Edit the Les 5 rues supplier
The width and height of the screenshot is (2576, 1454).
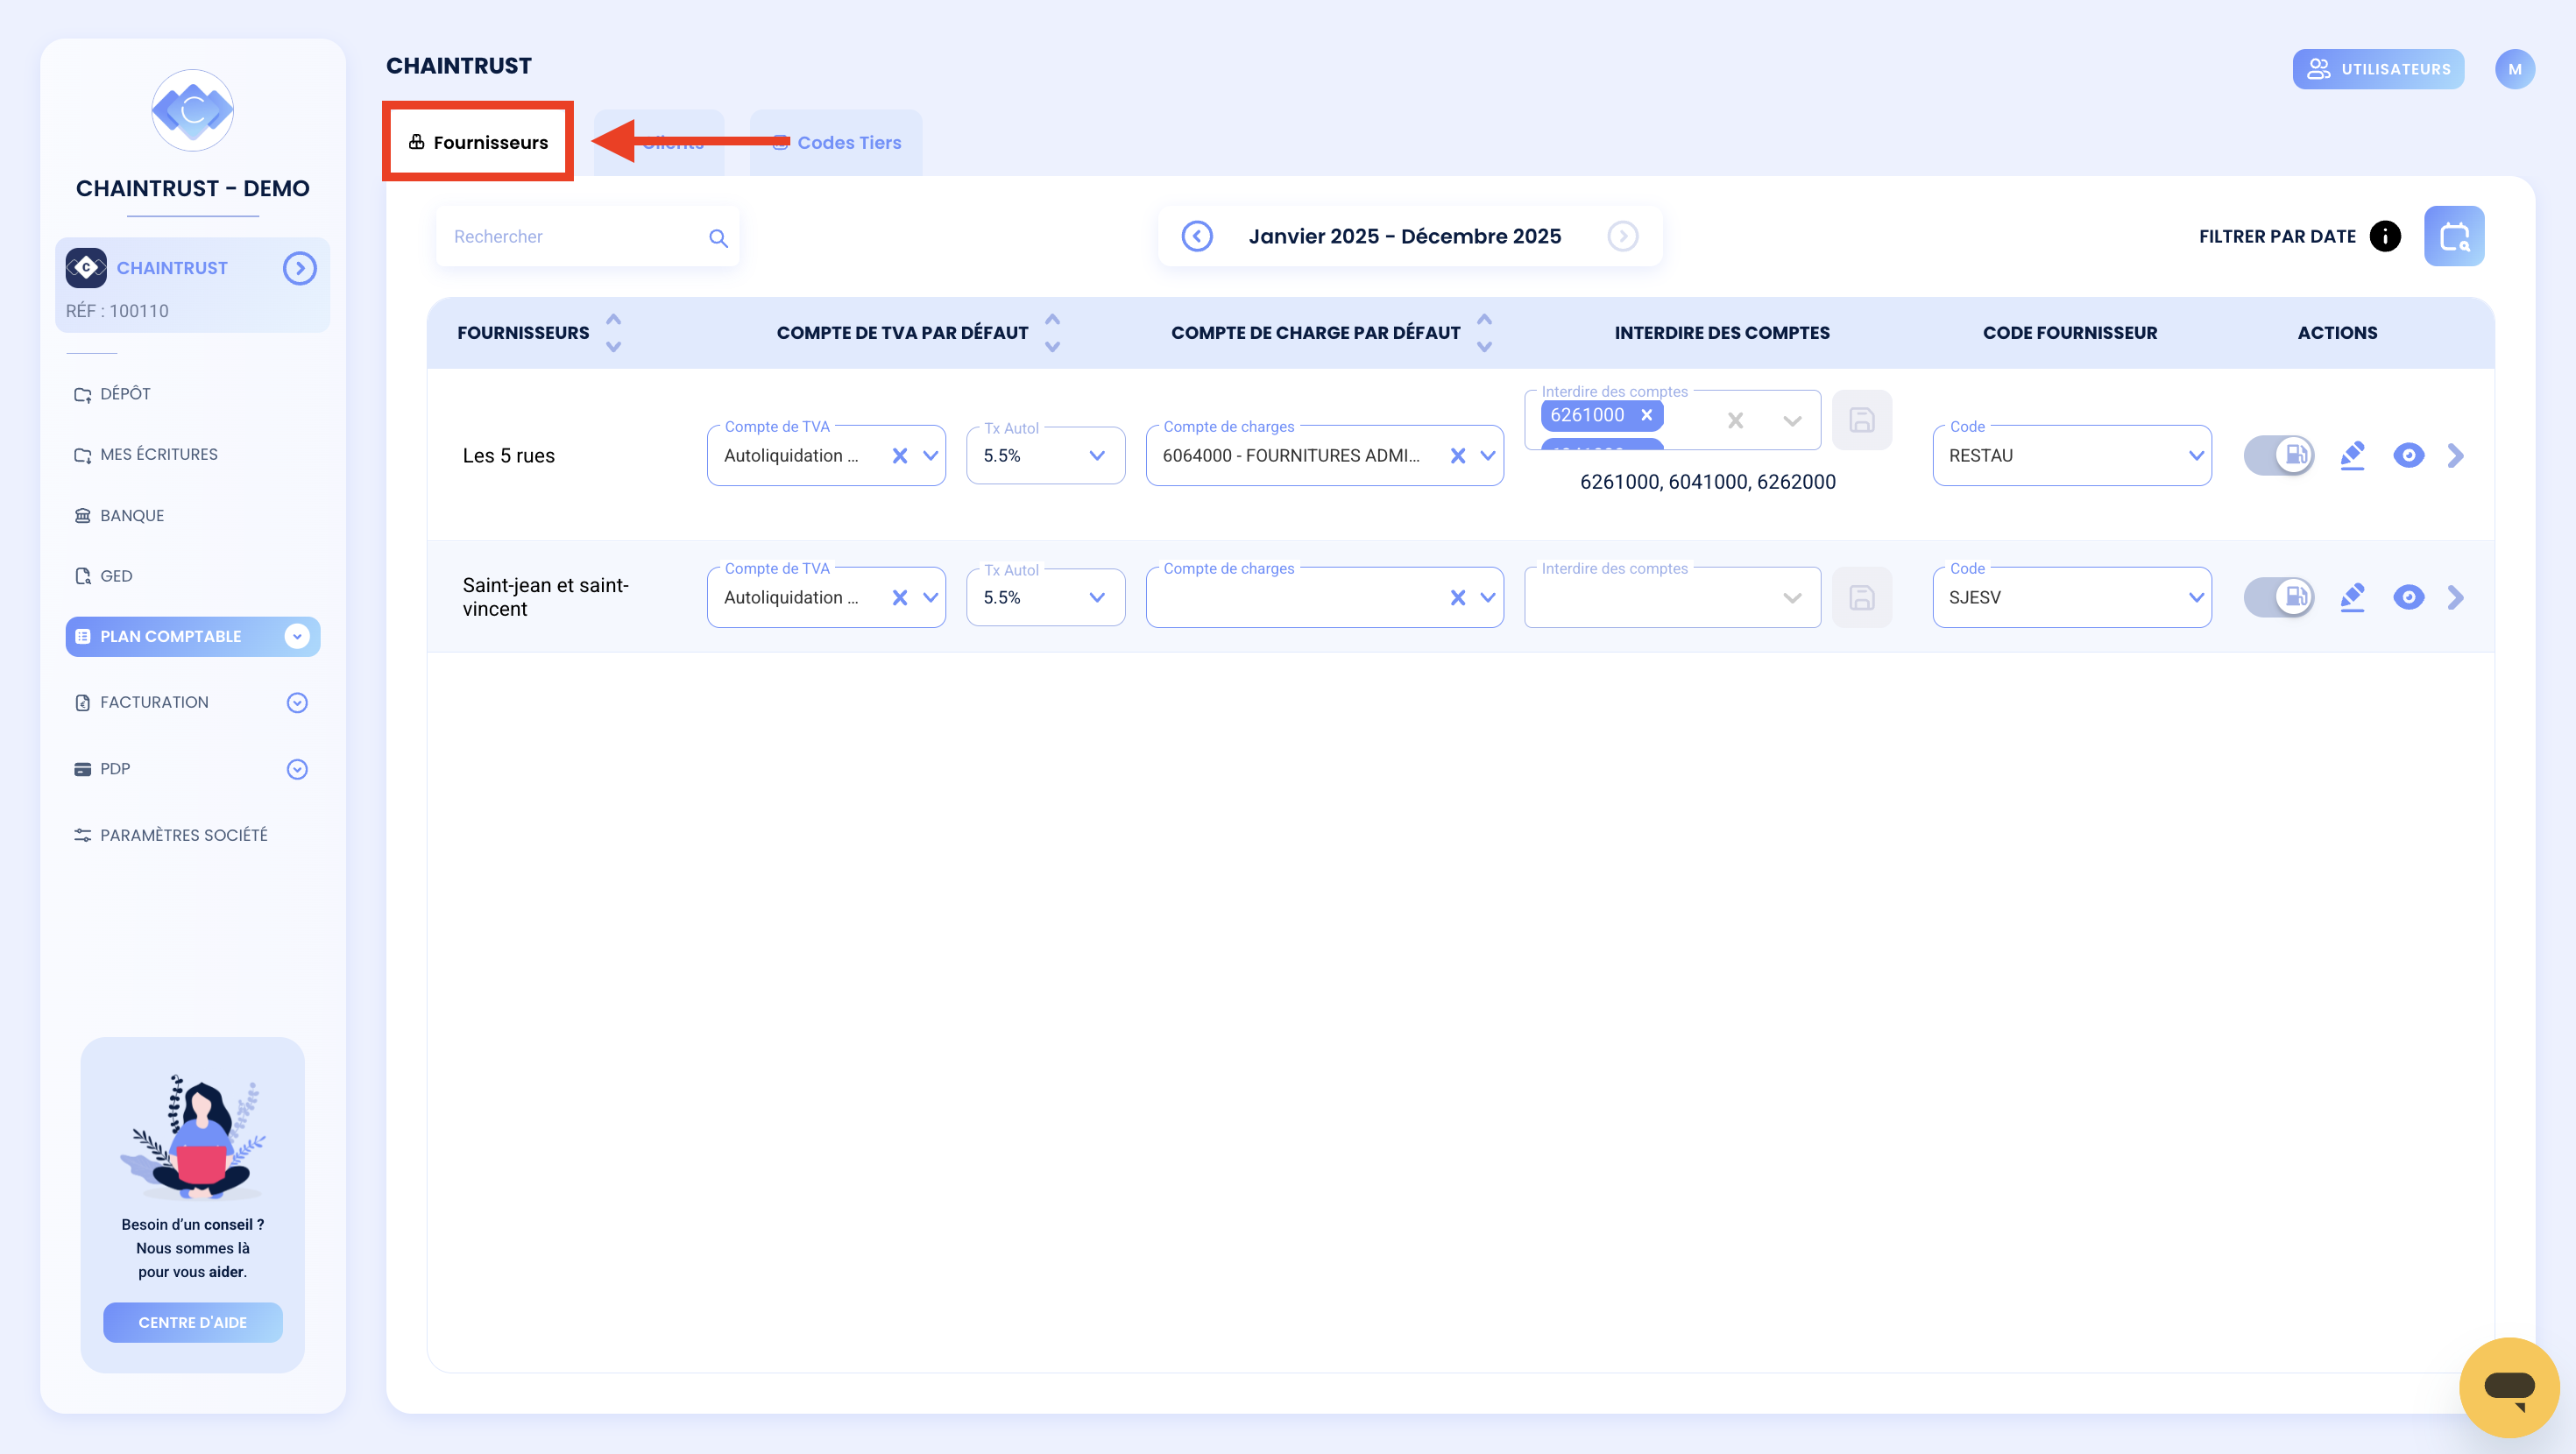click(2352, 455)
